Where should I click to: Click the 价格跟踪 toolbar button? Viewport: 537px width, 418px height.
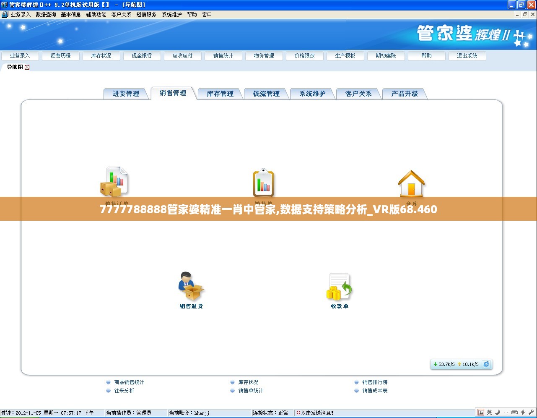click(304, 56)
